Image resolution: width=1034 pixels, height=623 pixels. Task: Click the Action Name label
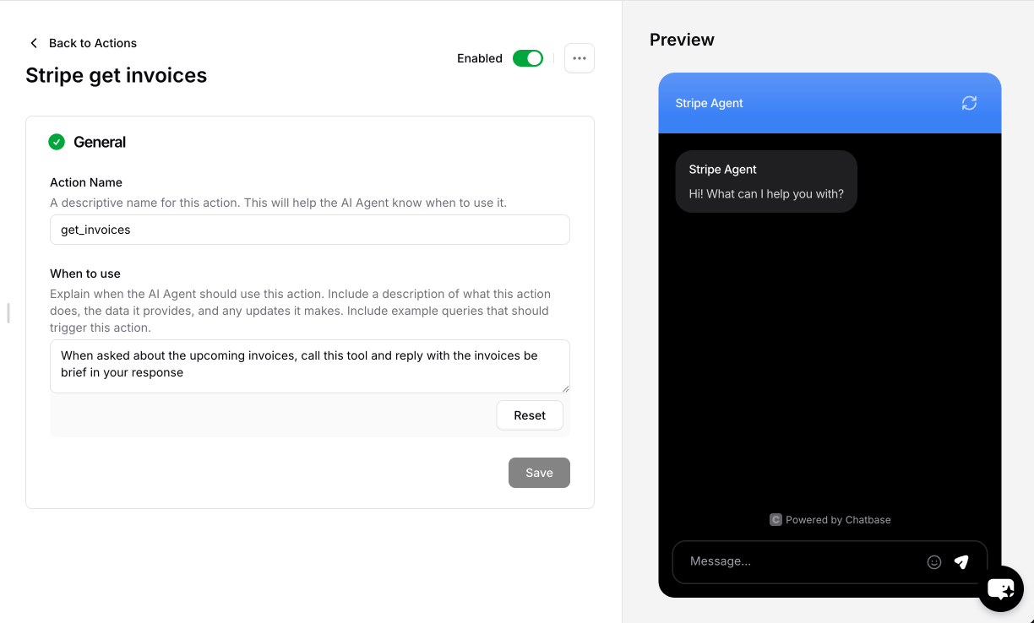pyautogui.click(x=86, y=182)
